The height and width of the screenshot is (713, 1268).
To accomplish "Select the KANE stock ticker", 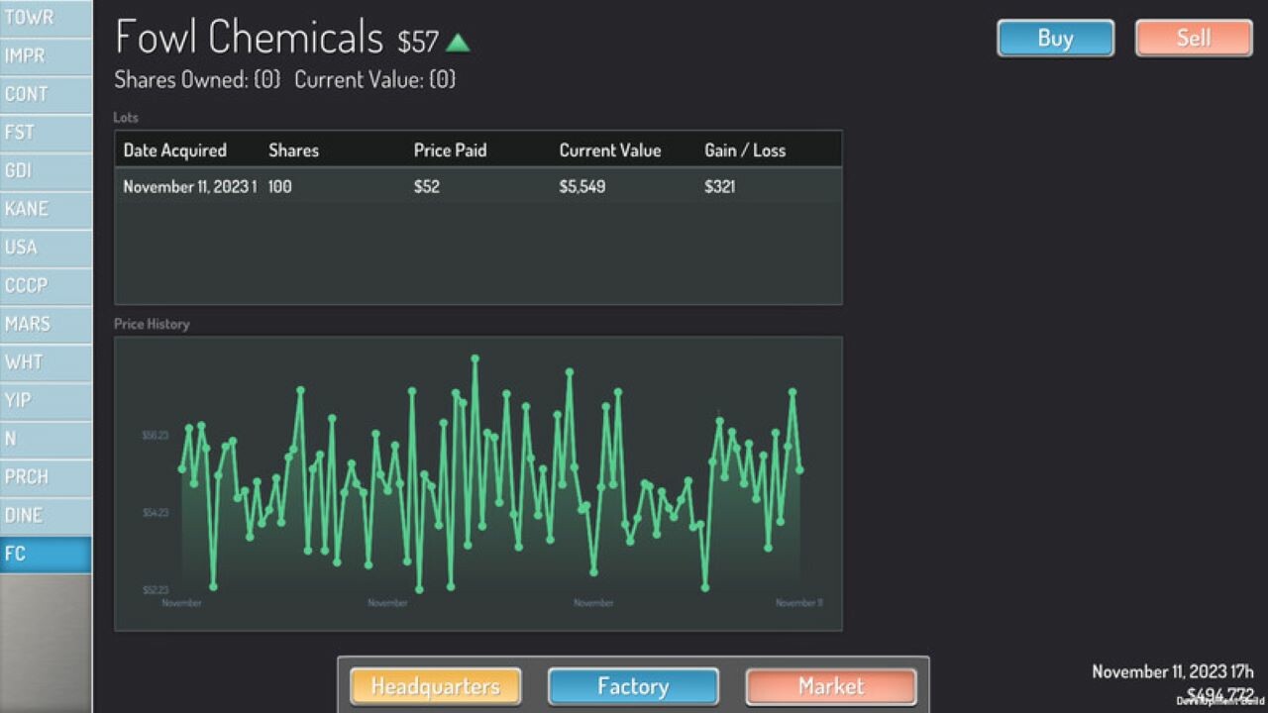I will tap(46, 209).
